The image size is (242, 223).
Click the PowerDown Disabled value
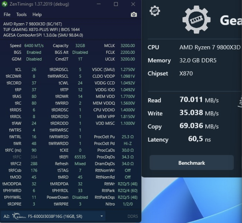(80, 197)
